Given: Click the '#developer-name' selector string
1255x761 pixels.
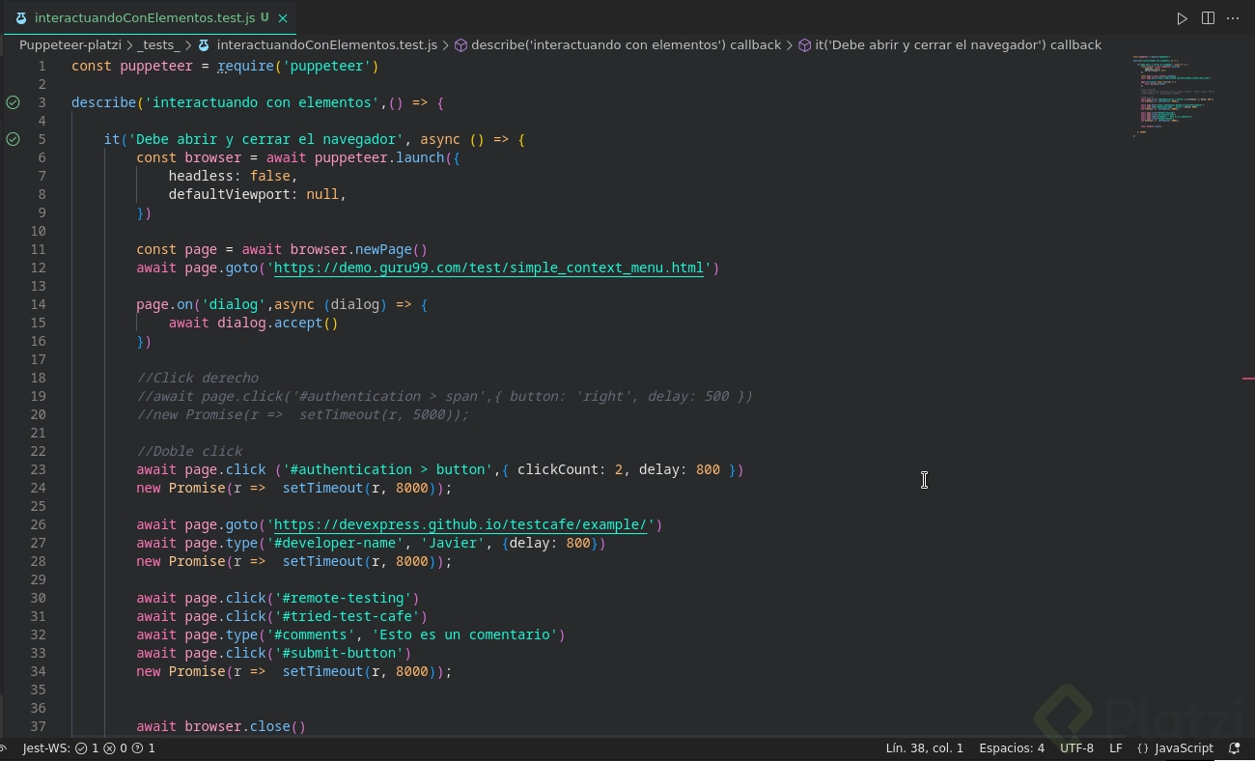Looking at the screenshot, I should pos(339,544).
